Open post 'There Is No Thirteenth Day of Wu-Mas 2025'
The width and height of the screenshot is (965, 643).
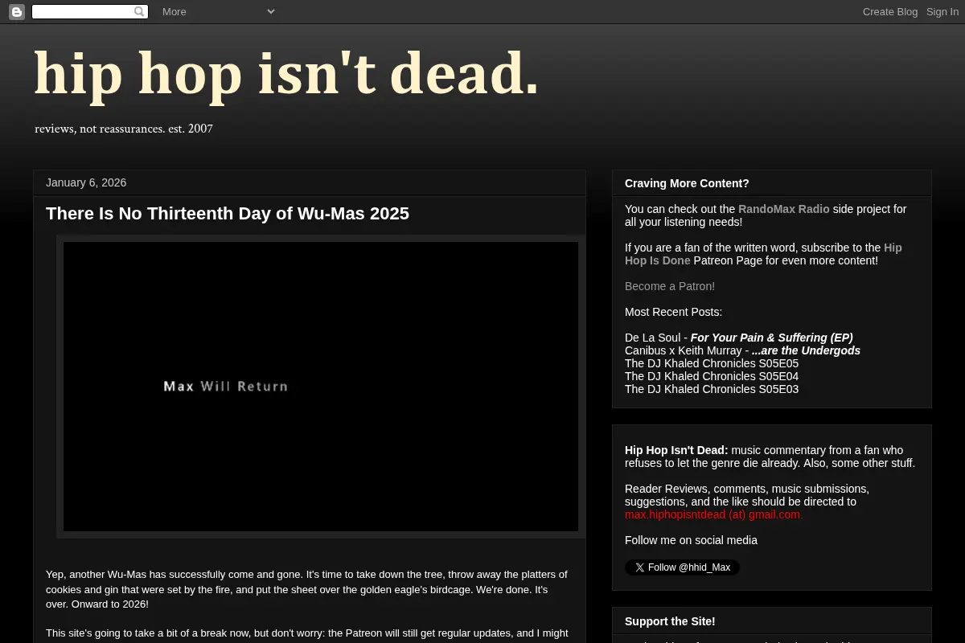click(x=228, y=213)
